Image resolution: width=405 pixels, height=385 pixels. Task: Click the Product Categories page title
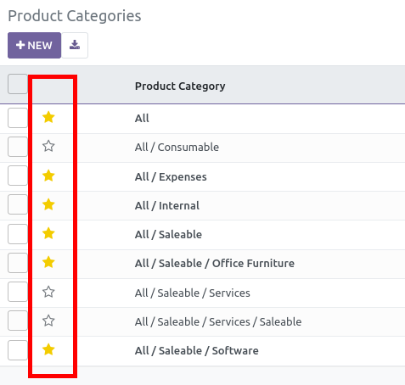click(75, 16)
